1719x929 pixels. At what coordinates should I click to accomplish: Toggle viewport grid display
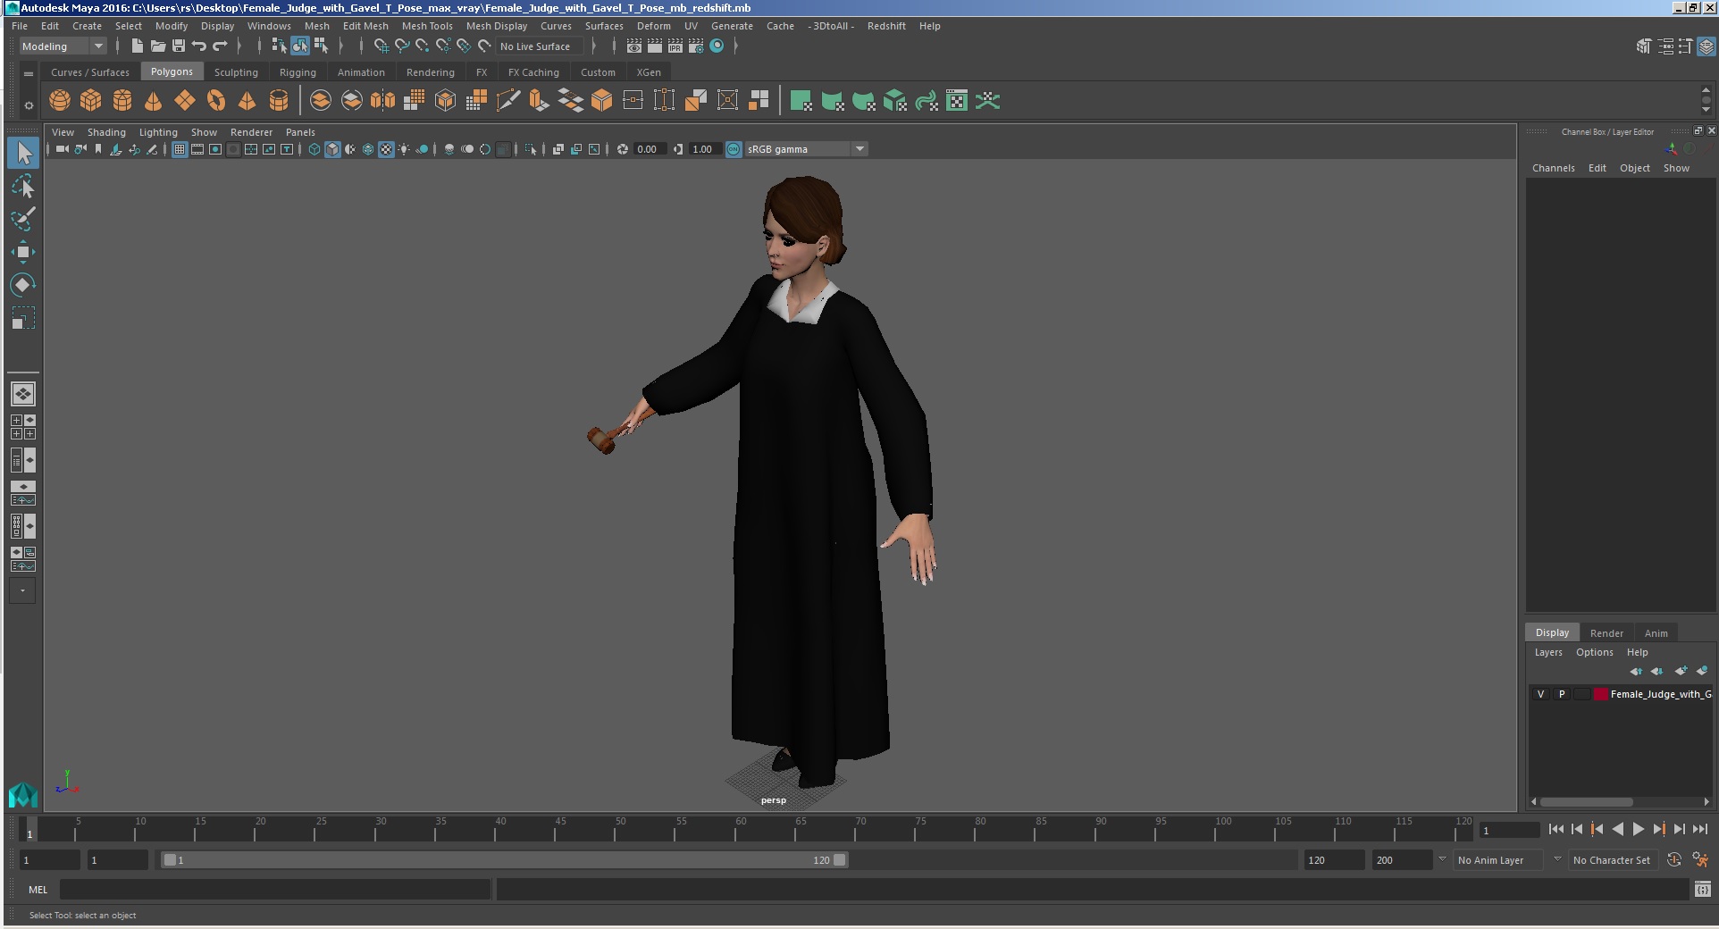[x=180, y=149]
